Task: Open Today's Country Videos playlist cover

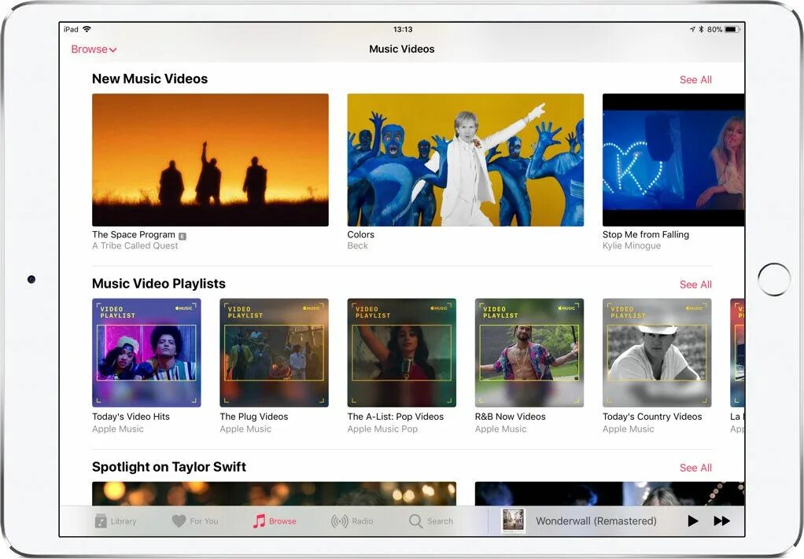Action: coord(657,352)
